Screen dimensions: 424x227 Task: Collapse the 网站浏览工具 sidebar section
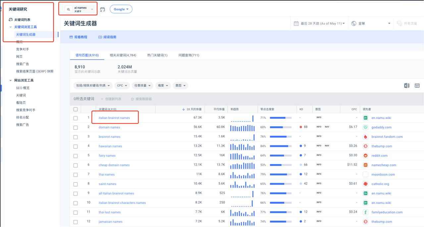[x=11, y=80]
